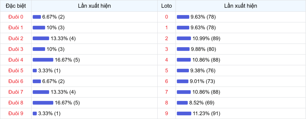Click Loto number 0 label
The width and height of the screenshot is (306, 119).
[x=167, y=17]
